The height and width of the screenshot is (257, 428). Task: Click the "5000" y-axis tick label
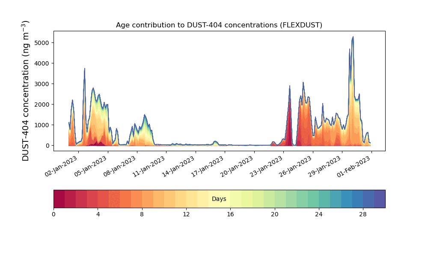42,43
